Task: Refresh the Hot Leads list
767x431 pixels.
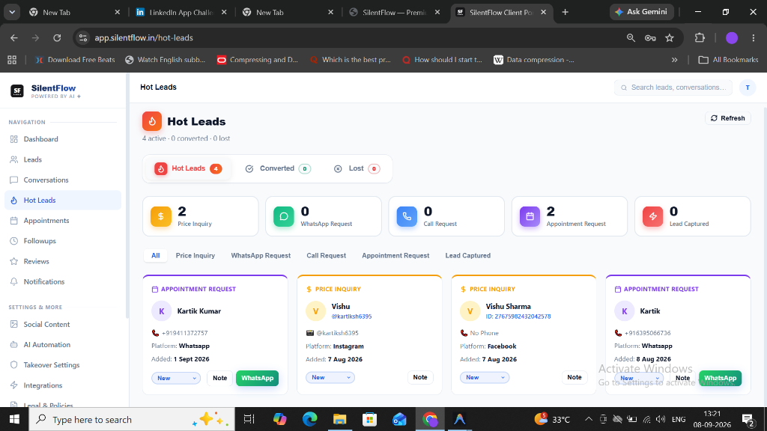Action: click(x=727, y=118)
